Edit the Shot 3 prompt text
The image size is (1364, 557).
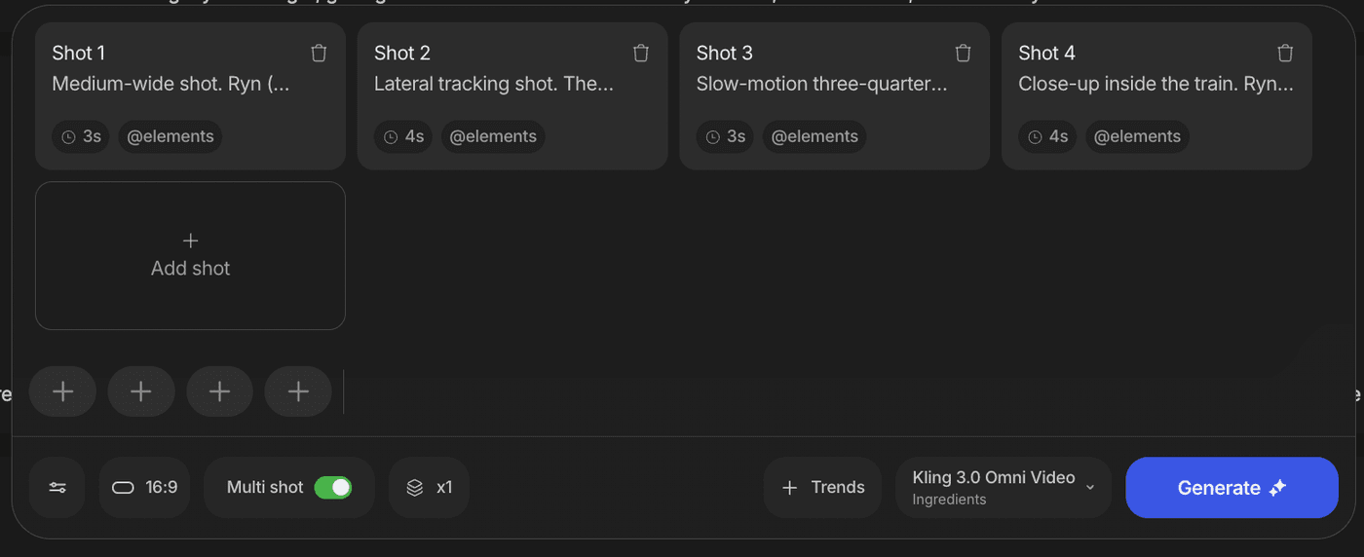(x=819, y=85)
